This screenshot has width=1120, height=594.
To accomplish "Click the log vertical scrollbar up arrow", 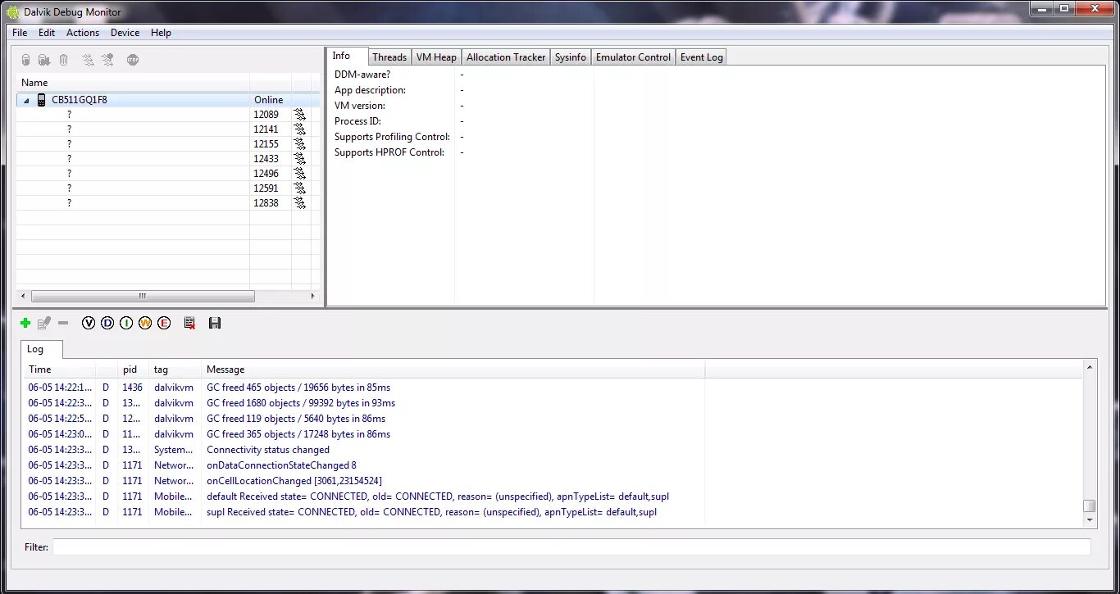I will (x=1090, y=367).
